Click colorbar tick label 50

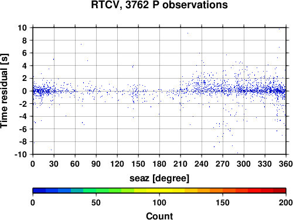coord(96,202)
